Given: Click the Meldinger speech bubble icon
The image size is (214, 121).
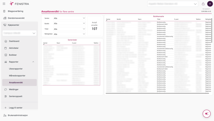Looking at the screenshot, I should 6,89.
